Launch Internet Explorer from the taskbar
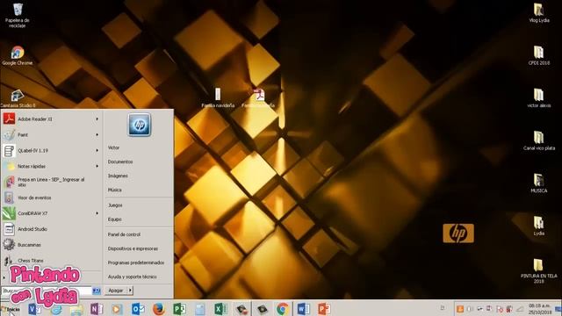This screenshot has height=316, width=562. point(56,308)
